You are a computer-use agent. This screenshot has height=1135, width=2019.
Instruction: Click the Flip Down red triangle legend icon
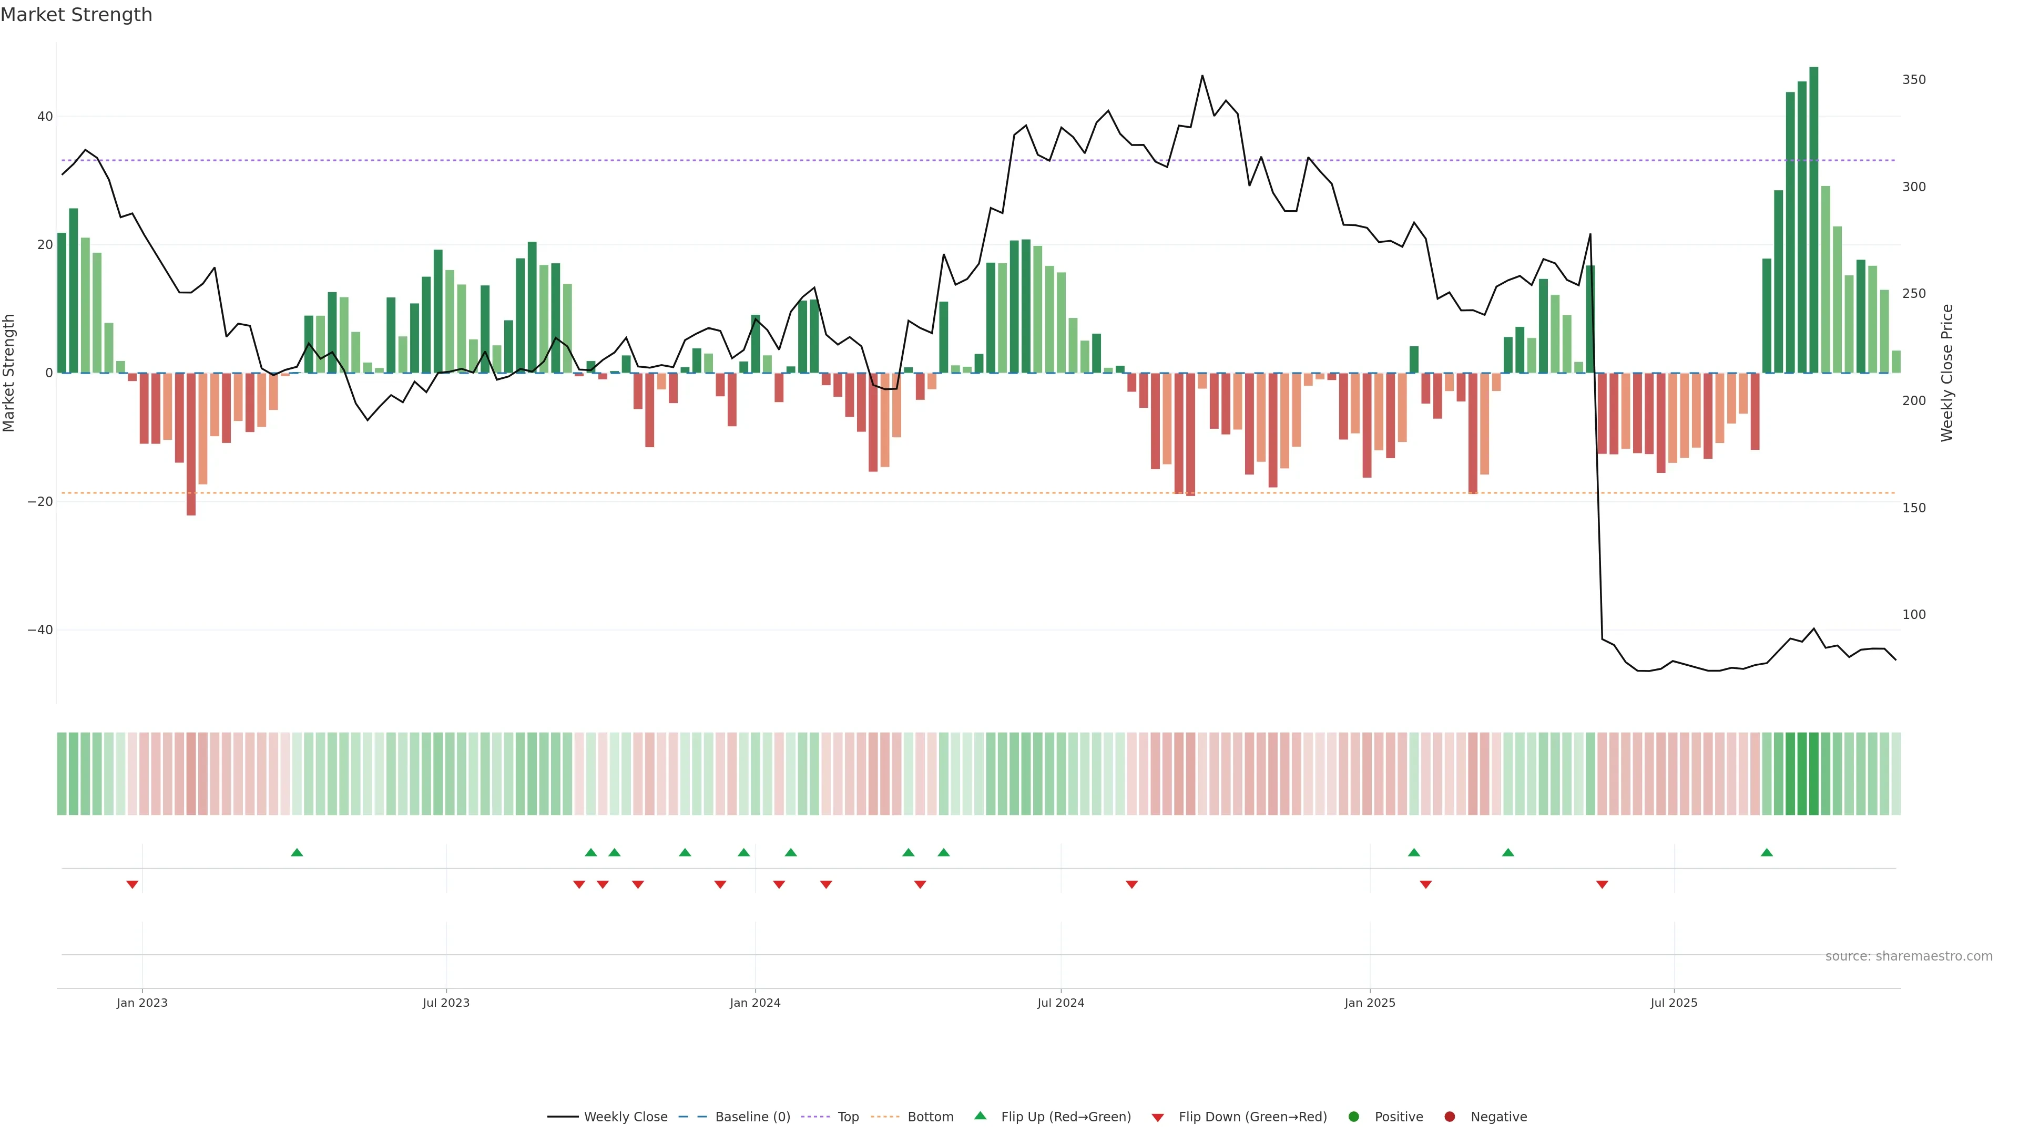coord(1158,1118)
